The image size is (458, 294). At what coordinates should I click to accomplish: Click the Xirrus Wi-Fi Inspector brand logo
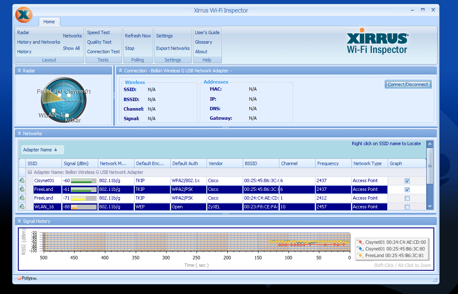(x=377, y=42)
